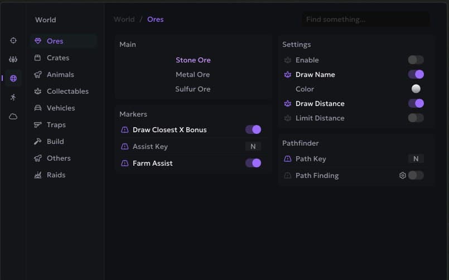Click the Assist Key N keybind box
The height and width of the screenshot is (280, 449).
coord(253,146)
